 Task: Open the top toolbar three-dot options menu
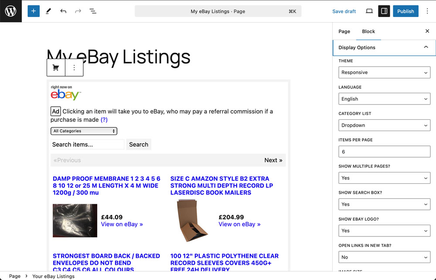(x=427, y=11)
